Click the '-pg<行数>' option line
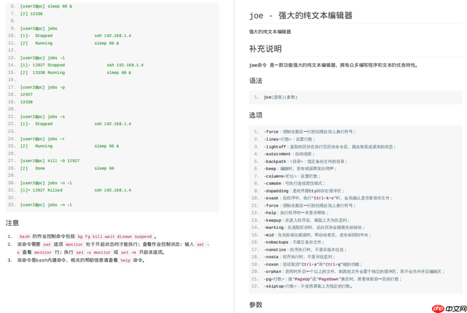Screen dimensions: 467x313 tap(333, 279)
